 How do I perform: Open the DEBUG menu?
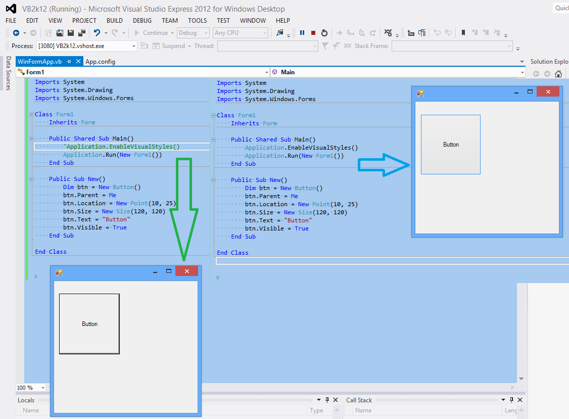(x=142, y=21)
